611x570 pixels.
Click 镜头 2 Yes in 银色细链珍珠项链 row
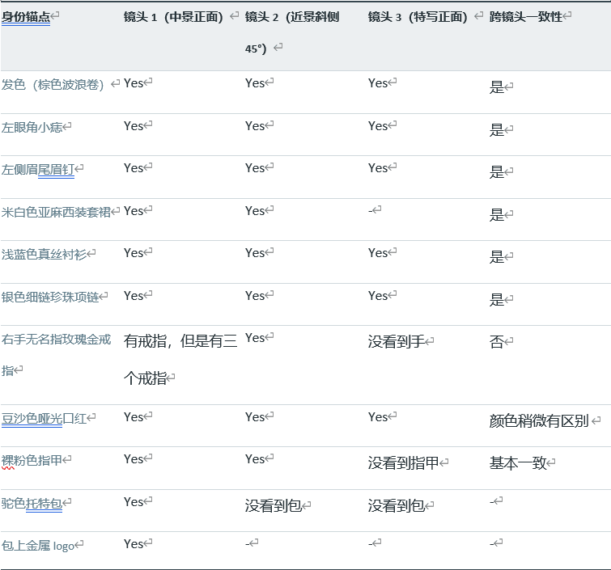pyautogui.click(x=255, y=296)
